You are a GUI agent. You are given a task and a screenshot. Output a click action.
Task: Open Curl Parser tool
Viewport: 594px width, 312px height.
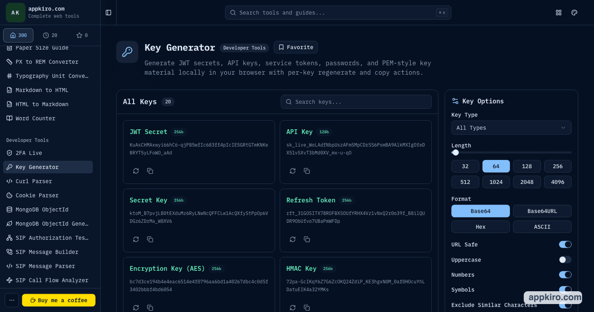pos(48,181)
